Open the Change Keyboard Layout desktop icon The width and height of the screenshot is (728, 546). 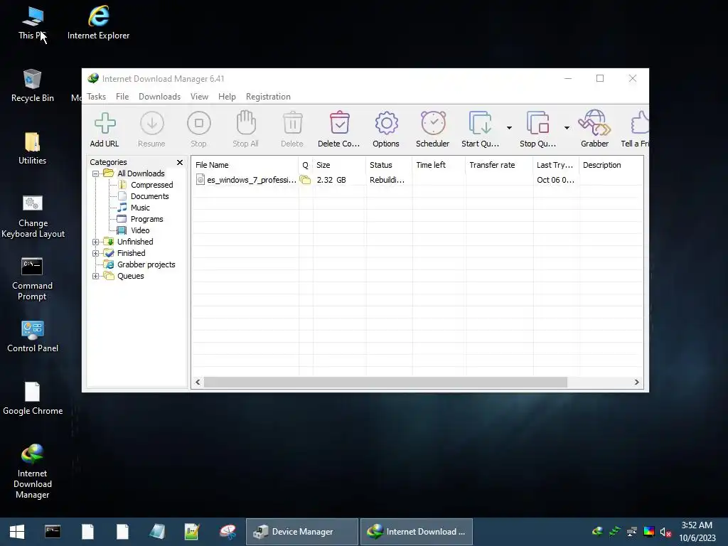click(33, 216)
